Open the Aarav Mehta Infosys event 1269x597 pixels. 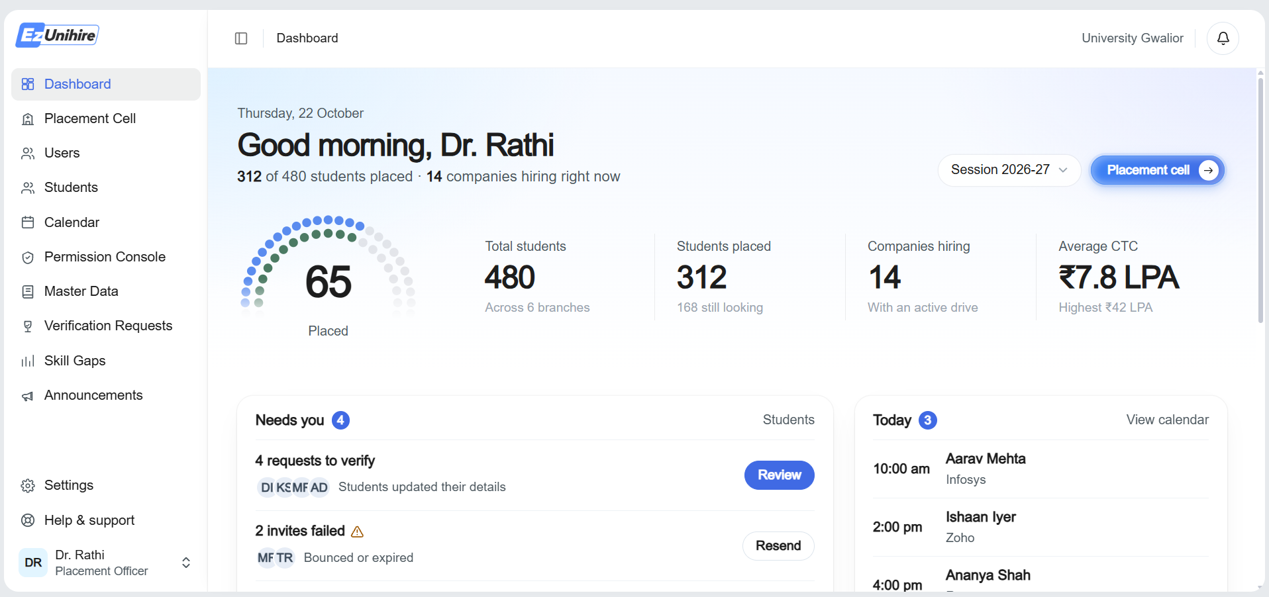tap(1041, 469)
